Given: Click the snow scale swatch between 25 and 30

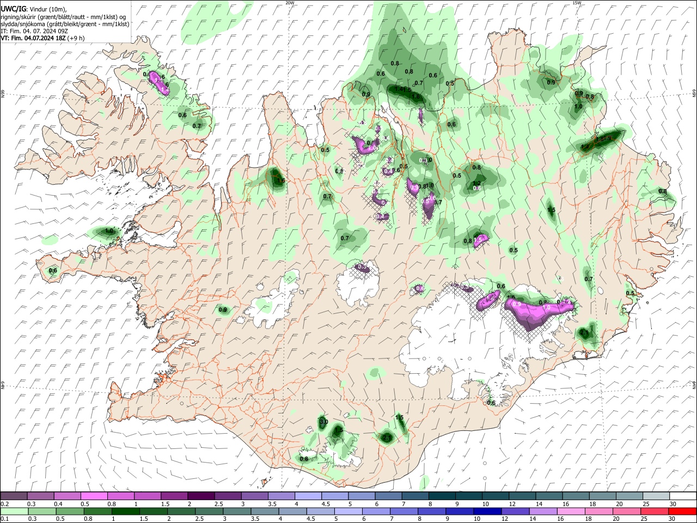Looking at the screenshot, I should 657,496.
